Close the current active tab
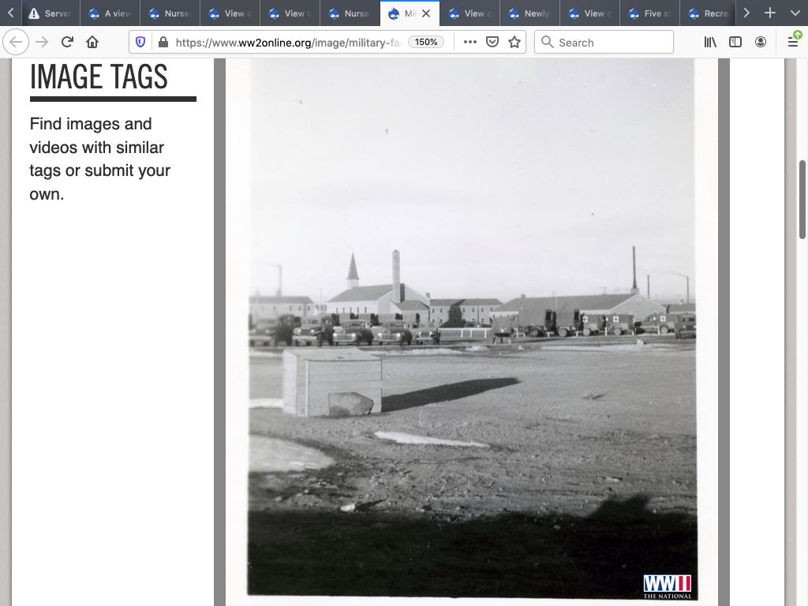This screenshot has width=808, height=606. click(426, 13)
